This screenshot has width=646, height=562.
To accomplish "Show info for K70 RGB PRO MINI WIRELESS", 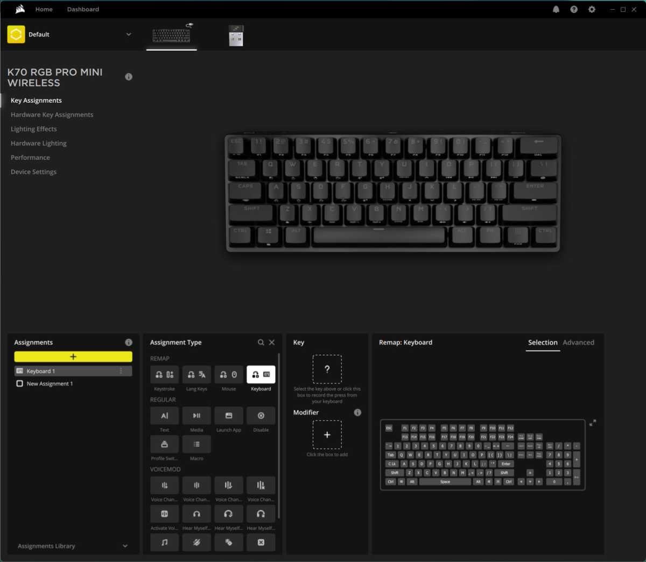I will [129, 77].
